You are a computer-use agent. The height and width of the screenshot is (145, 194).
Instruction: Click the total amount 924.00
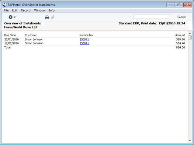coord(180,47)
